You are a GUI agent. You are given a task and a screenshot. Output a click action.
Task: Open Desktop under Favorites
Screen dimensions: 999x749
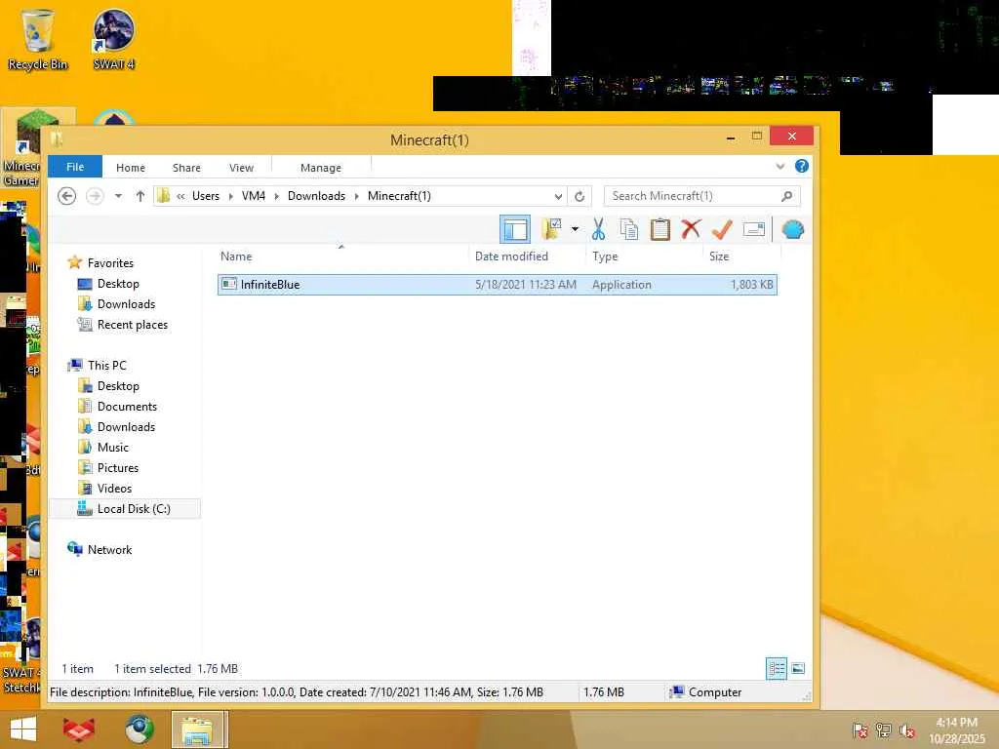118,284
